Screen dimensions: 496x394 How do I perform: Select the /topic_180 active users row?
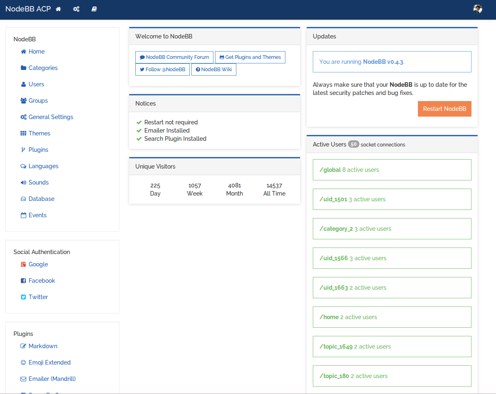point(392,376)
